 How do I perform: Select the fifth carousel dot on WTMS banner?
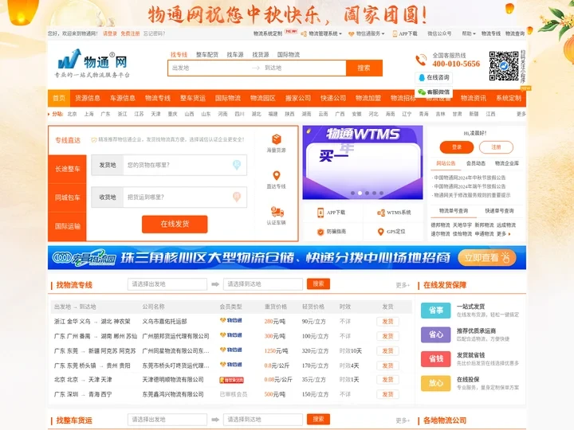(x=381, y=193)
